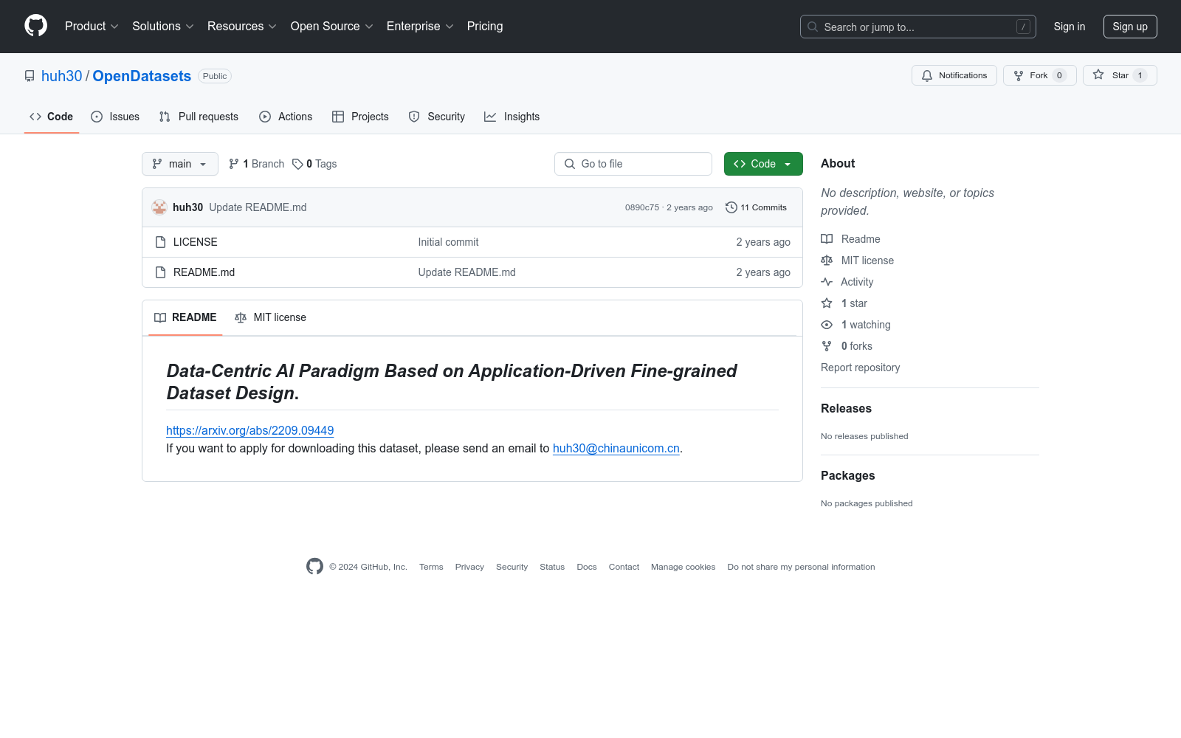Open the Projects tab

[x=360, y=117]
